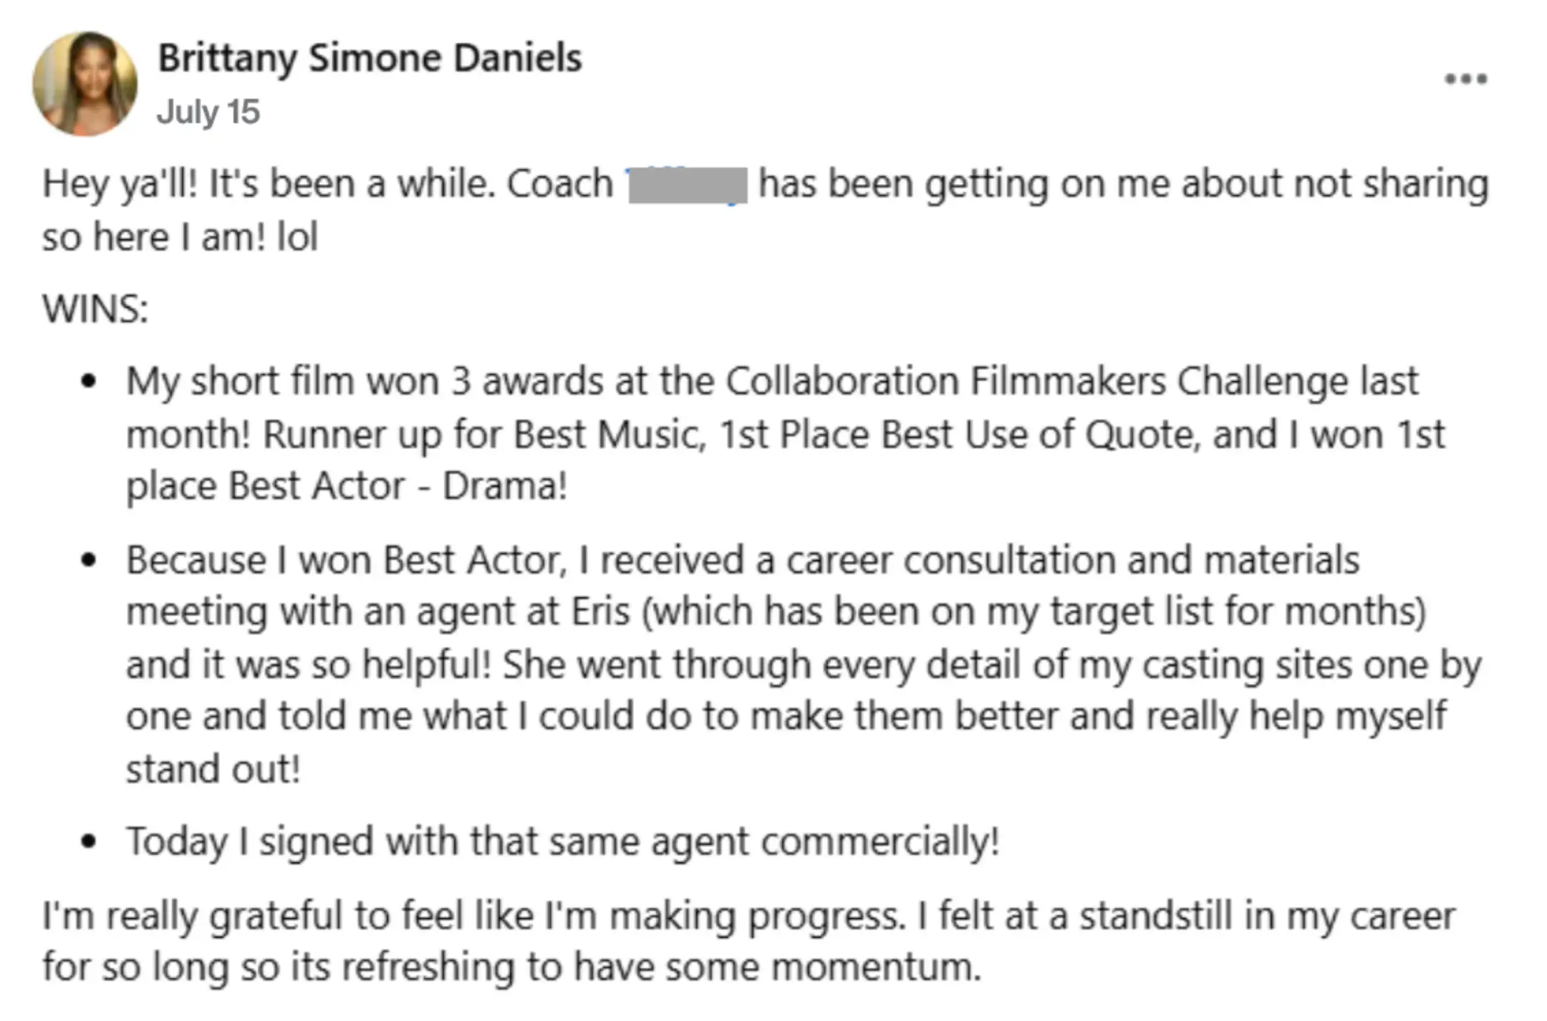Click the Hey ya'll! opening text
Image resolution: width=1547 pixels, height=1021 pixels.
pos(120,185)
